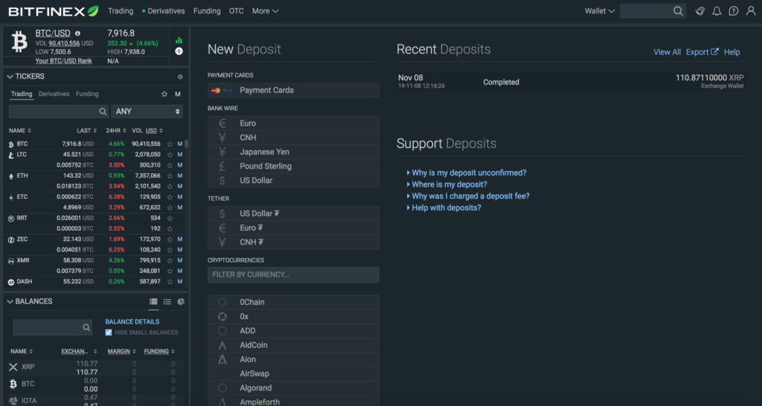This screenshot has width=762, height=406.
Task: Select Pound Sterling bank wire
Action: (x=293, y=166)
